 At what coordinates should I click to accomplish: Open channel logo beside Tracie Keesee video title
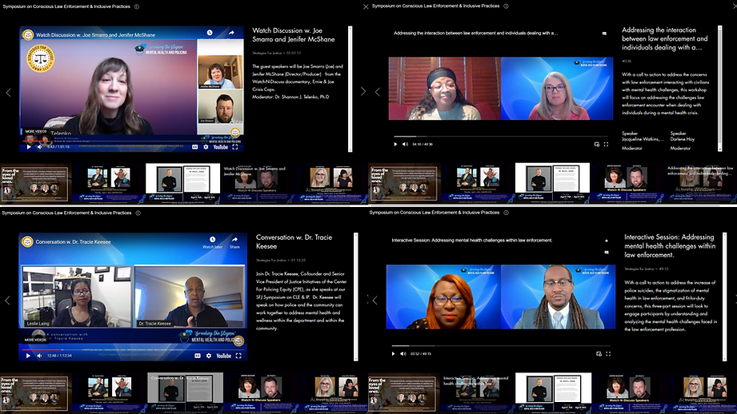[x=27, y=241]
